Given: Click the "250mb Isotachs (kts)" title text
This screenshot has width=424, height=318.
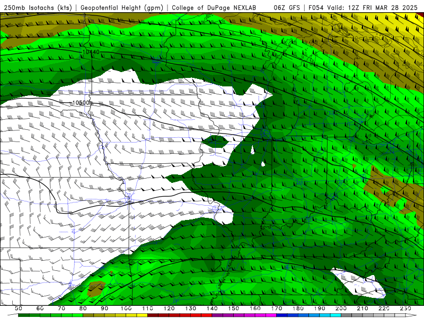Looking at the screenshot, I should point(38,8).
